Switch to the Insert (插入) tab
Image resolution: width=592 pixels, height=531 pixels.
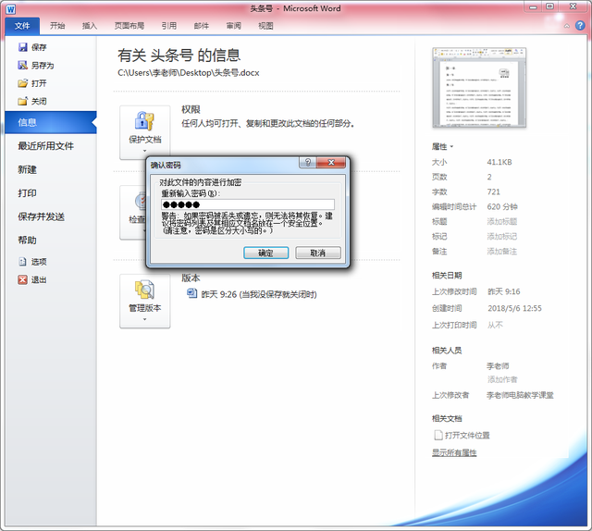coord(90,26)
